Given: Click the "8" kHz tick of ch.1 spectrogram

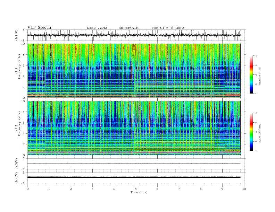Looking at the screenshot, I should point(24,55).
